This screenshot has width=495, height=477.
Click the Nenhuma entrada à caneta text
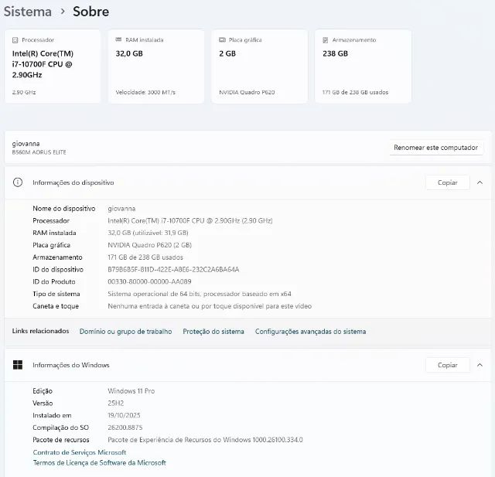(210, 306)
